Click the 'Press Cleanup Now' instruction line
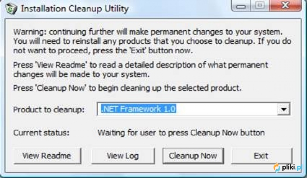This screenshot has height=178, width=307. tap(127, 88)
